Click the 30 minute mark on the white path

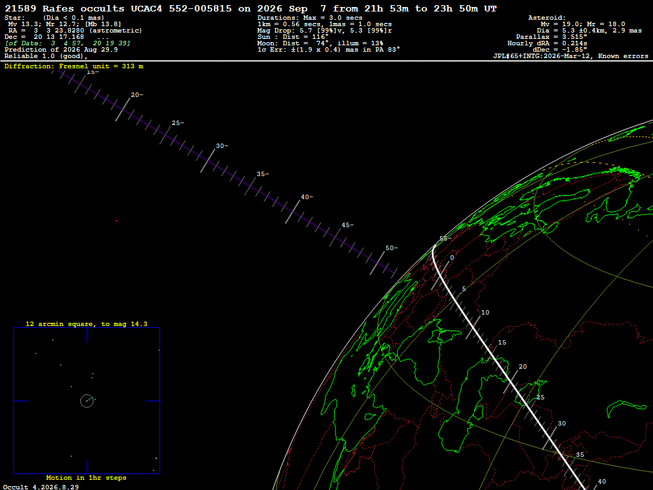(x=562, y=424)
